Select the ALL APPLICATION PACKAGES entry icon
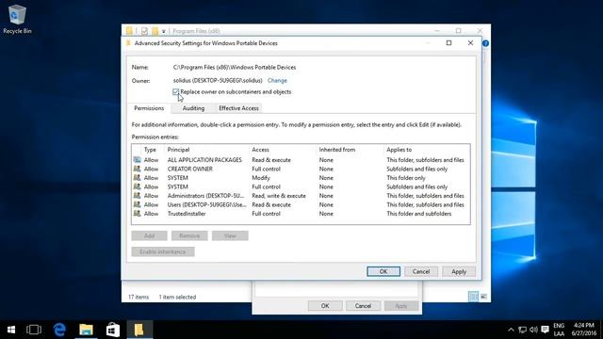The height and width of the screenshot is (339, 603). point(138,159)
